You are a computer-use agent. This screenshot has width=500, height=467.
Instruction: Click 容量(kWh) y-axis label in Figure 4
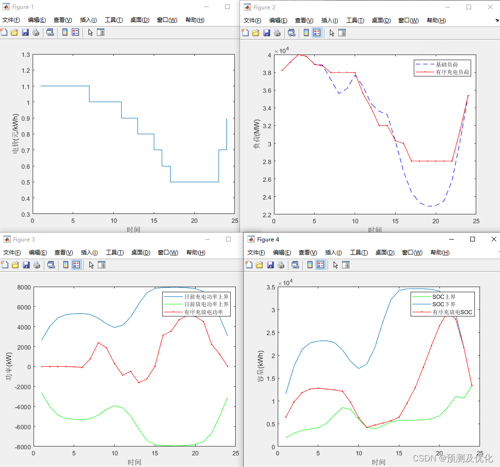(x=260, y=366)
